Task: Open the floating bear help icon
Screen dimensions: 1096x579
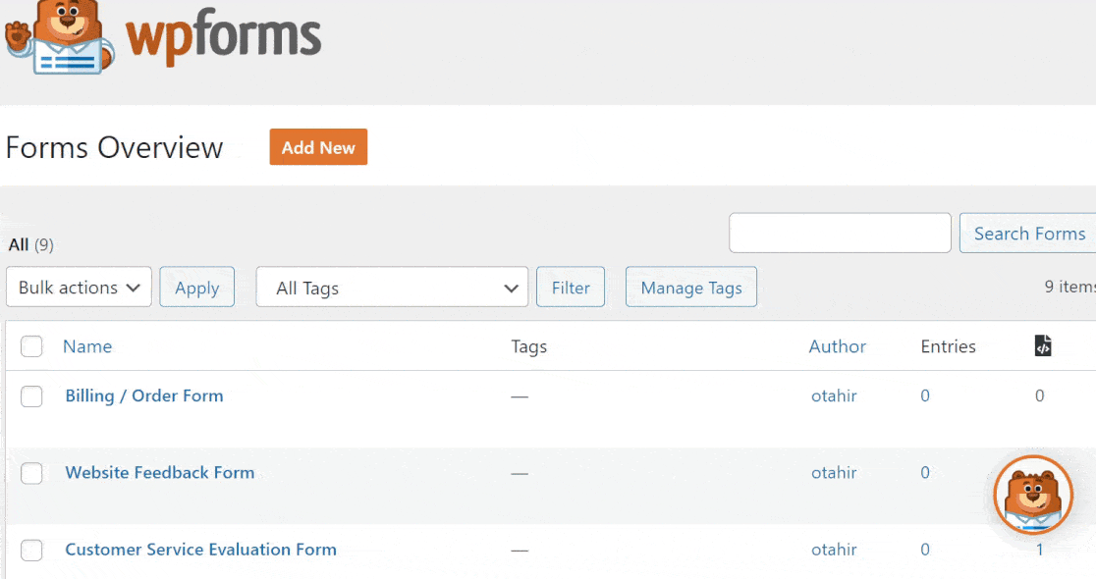Action: coord(1033,495)
